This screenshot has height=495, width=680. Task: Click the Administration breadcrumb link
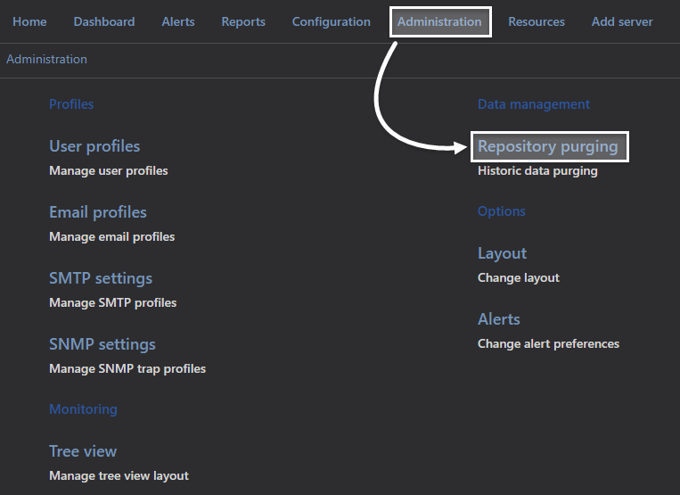coord(46,59)
